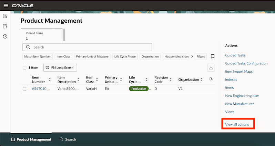
Task: Click the EA unit cell
Action: click(107, 89)
